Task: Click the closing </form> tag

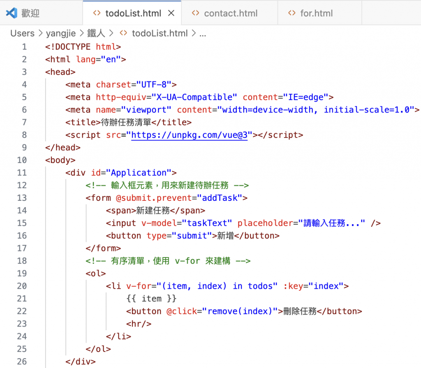Action: (103, 248)
